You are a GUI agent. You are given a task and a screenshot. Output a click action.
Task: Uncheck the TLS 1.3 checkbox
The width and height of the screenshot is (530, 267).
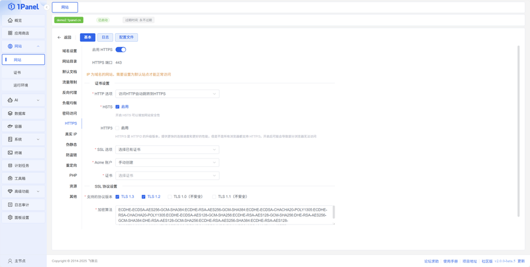[x=117, y=197]
